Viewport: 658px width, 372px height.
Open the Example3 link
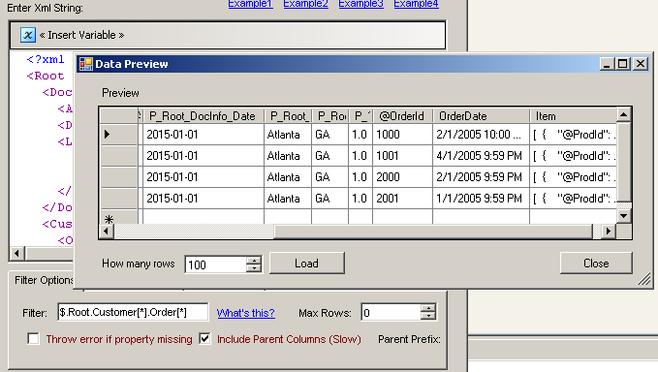[x=360, y=4]
